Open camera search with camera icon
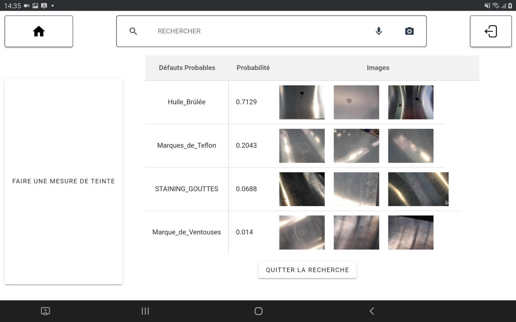Screen dimensions: 516x322 pos(409,31)
